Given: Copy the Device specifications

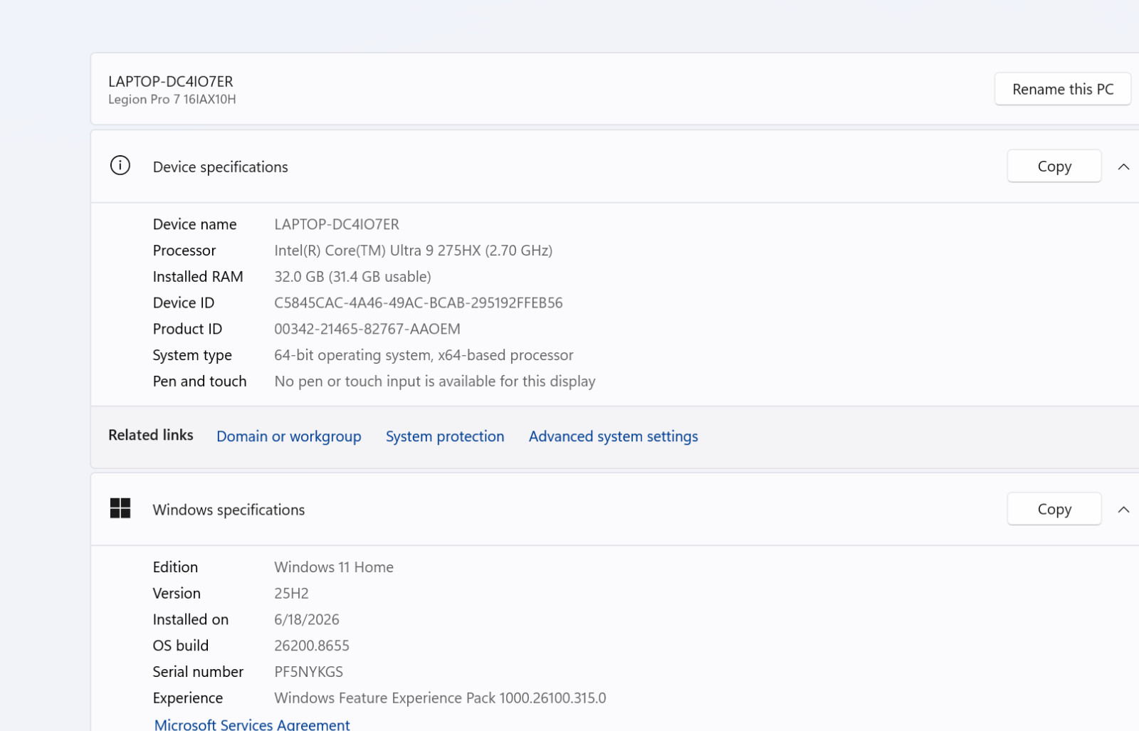Looking at the screenshot, I should 1054,166.
